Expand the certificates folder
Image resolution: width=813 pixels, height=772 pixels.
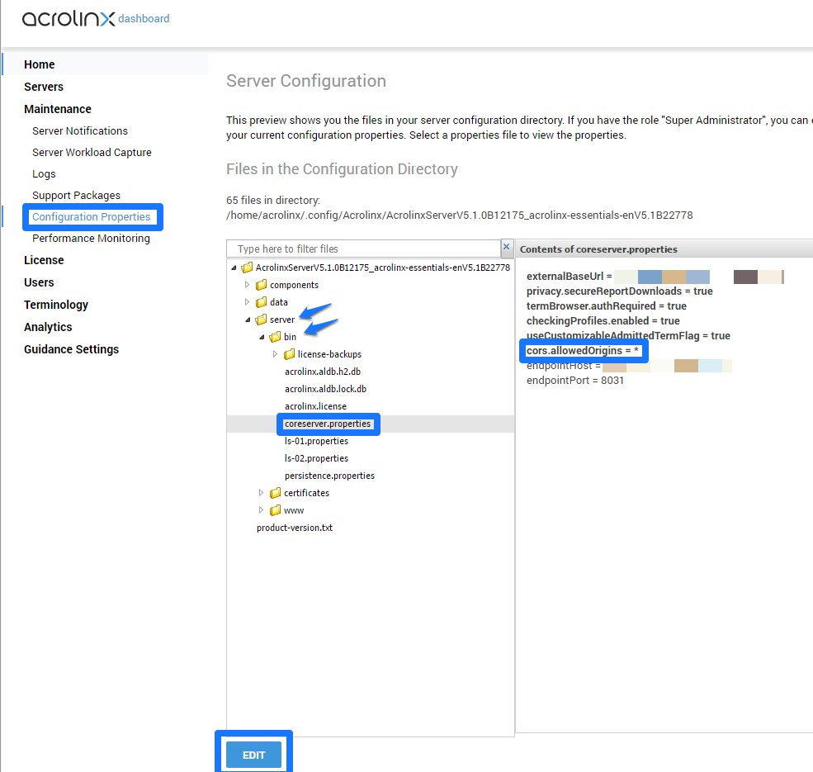(x=262, y=493)
